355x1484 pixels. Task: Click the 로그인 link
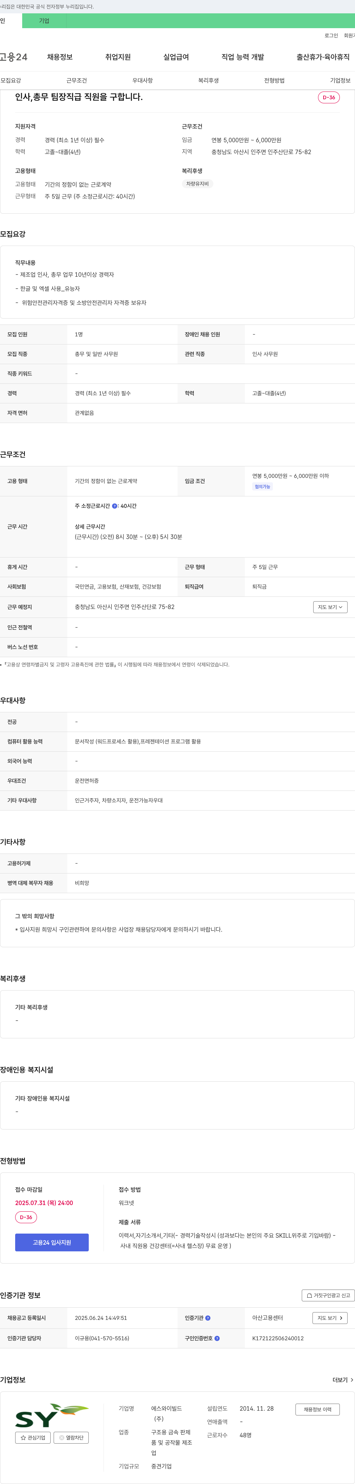coord(331,36)
